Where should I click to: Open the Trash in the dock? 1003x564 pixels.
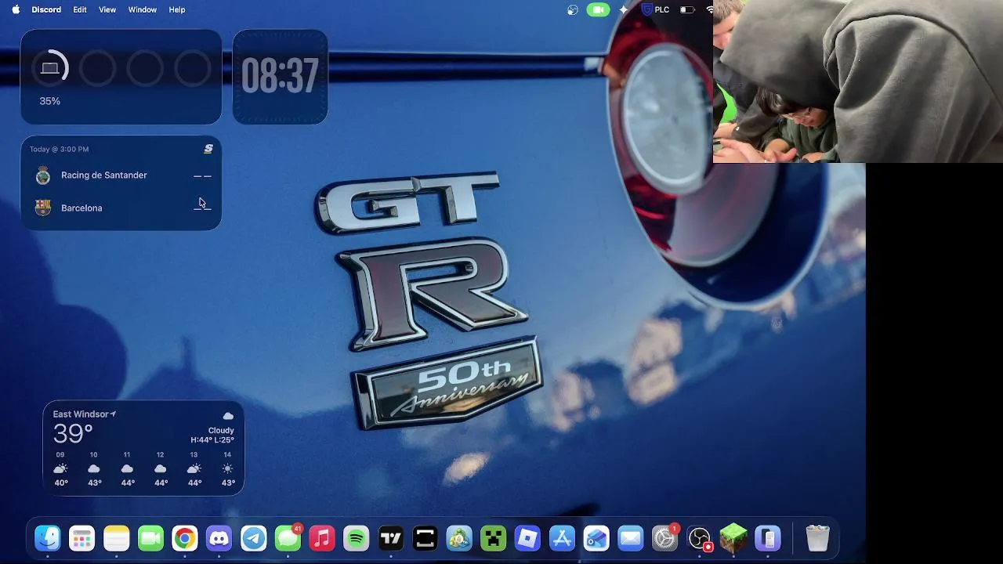[x=817, y=538]
